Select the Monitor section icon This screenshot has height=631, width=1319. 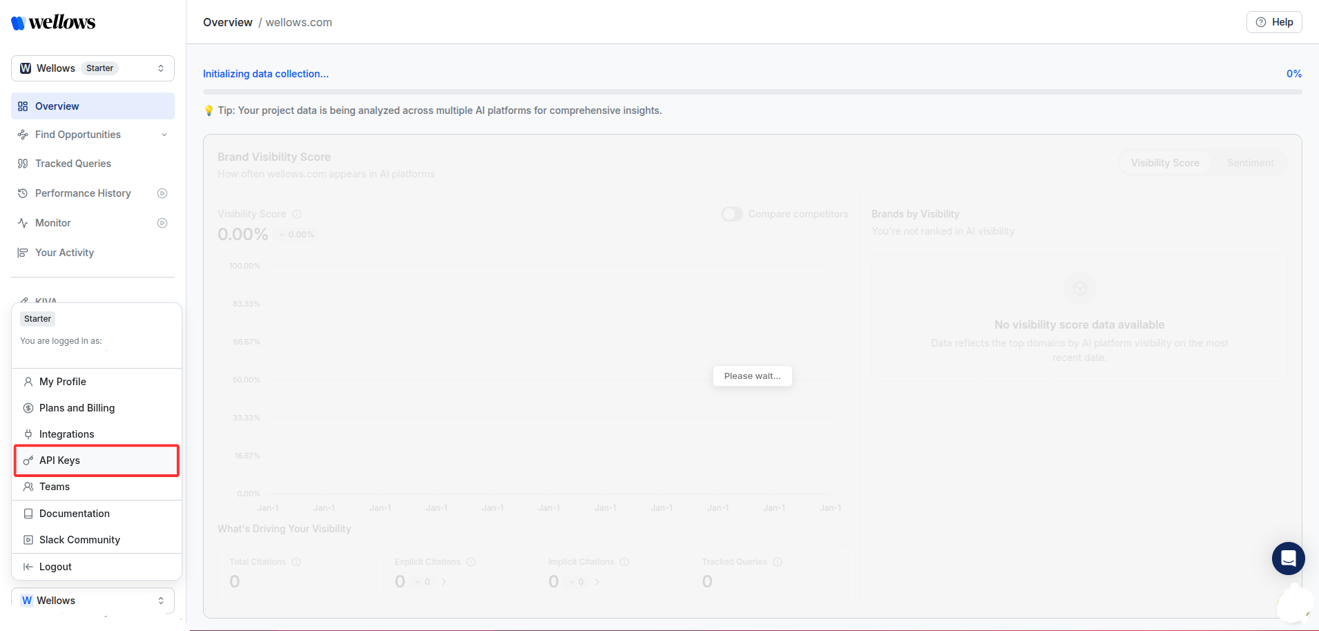tap(23, 222)
